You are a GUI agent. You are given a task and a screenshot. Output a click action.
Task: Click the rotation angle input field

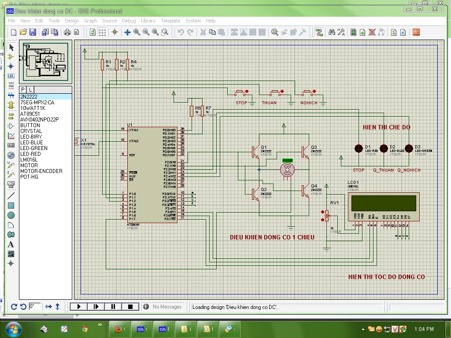[x=34, y=306]
